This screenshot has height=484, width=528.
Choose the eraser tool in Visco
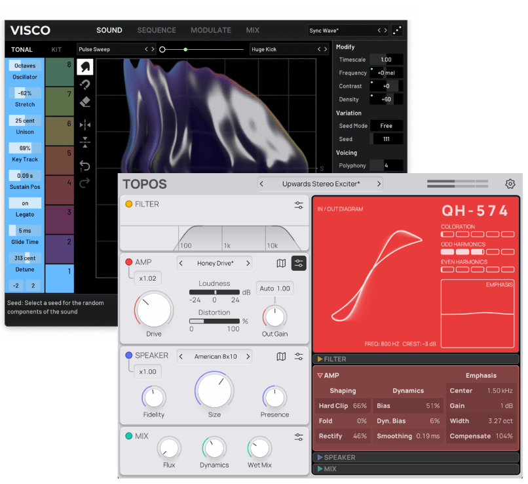pos(85,102)
